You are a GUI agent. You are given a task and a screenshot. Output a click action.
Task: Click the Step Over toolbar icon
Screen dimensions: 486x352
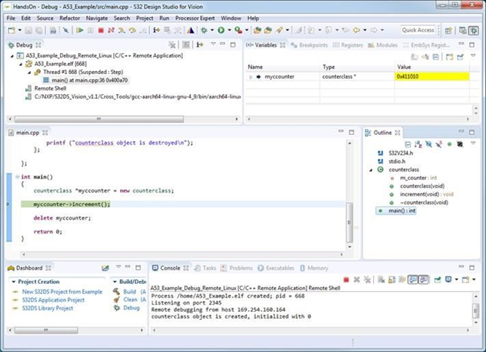click(x=133, y=30)
